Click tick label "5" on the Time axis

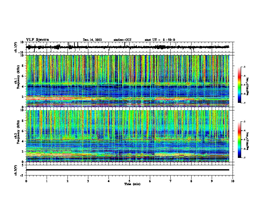[129, 181]
